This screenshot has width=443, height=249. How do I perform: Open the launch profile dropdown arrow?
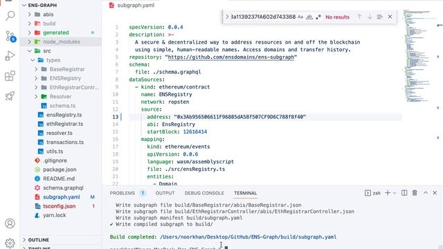pyautogui.click(x=395, y=193)
